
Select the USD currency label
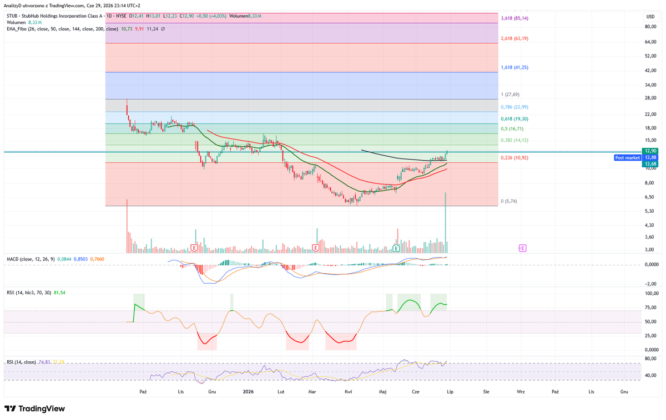(650, 17)
